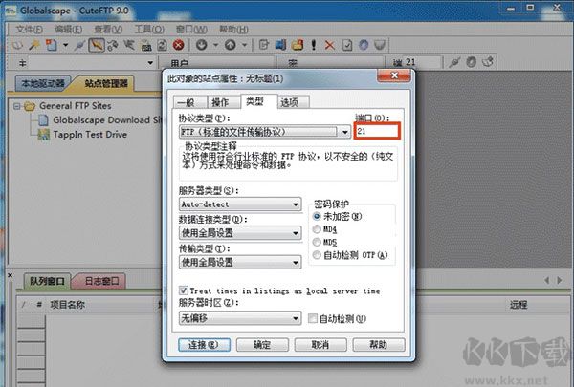
Task: Open the 文件(F) menu
Action: click(x=29, y=30)
